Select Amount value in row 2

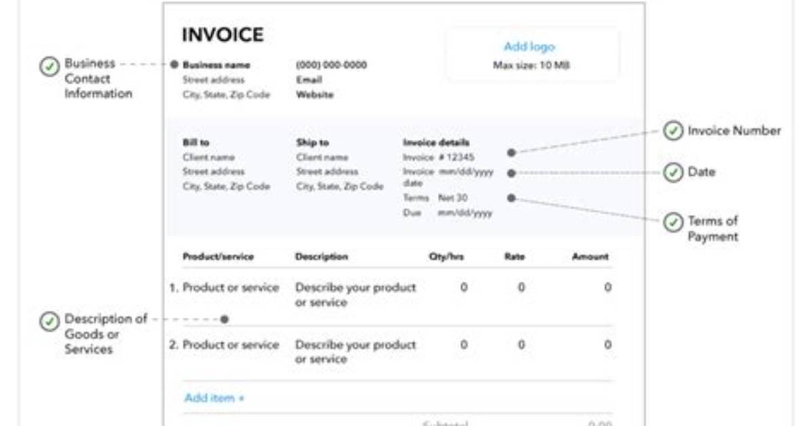[x=608, y=345]
